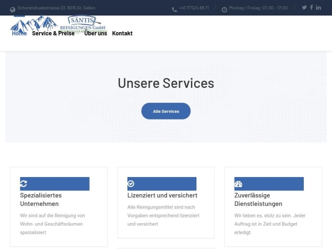The image size is (332, 249).
Task: Open the Kontakt page
Action: point(122,33)
